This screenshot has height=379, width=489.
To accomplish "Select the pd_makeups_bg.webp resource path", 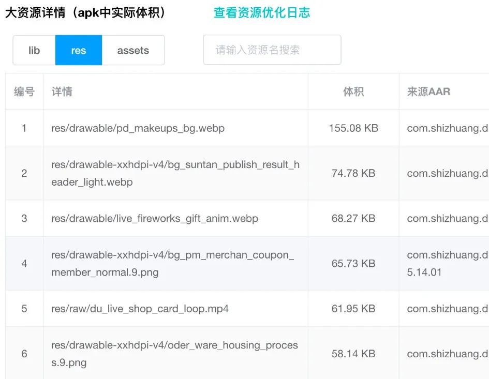I will coord(138,128).
